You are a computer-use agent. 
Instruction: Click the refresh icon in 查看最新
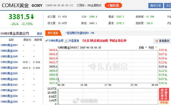pos(157,41)
